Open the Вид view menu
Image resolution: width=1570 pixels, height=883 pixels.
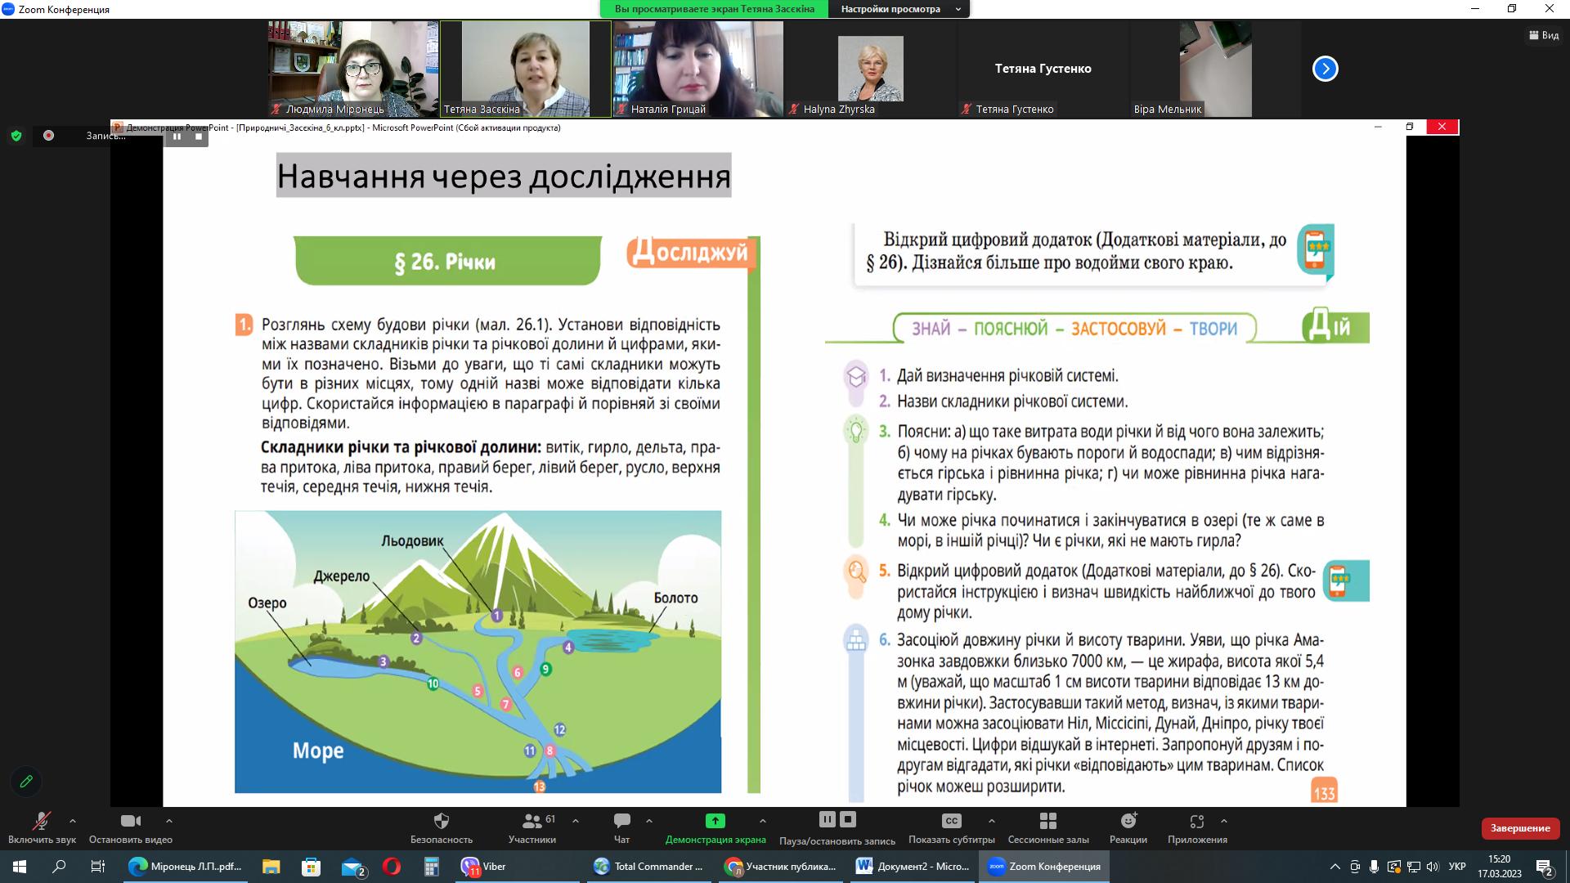pyautogui.click(x=1544, y=35)
